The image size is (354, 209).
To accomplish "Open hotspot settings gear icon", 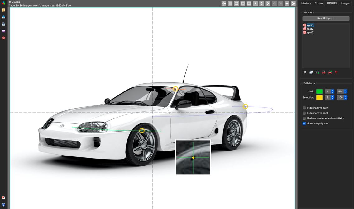I will (305, 72).
